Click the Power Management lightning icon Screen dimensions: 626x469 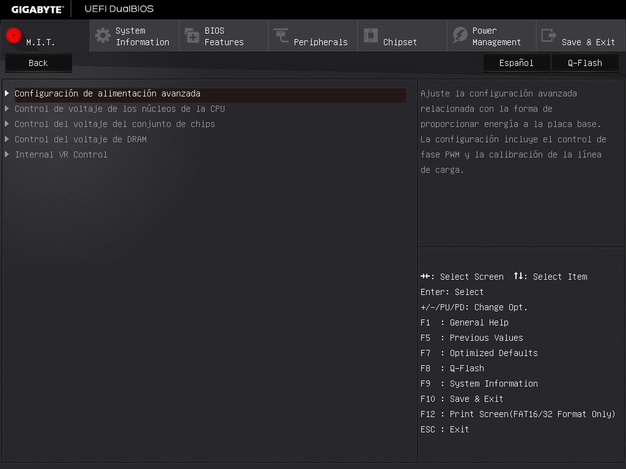(460, 35)
